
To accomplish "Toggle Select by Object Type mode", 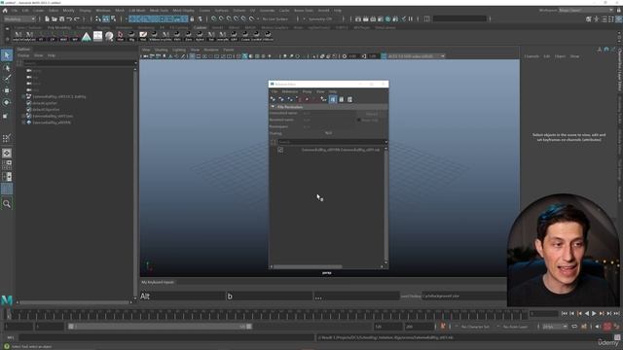I will pos(106,18).
